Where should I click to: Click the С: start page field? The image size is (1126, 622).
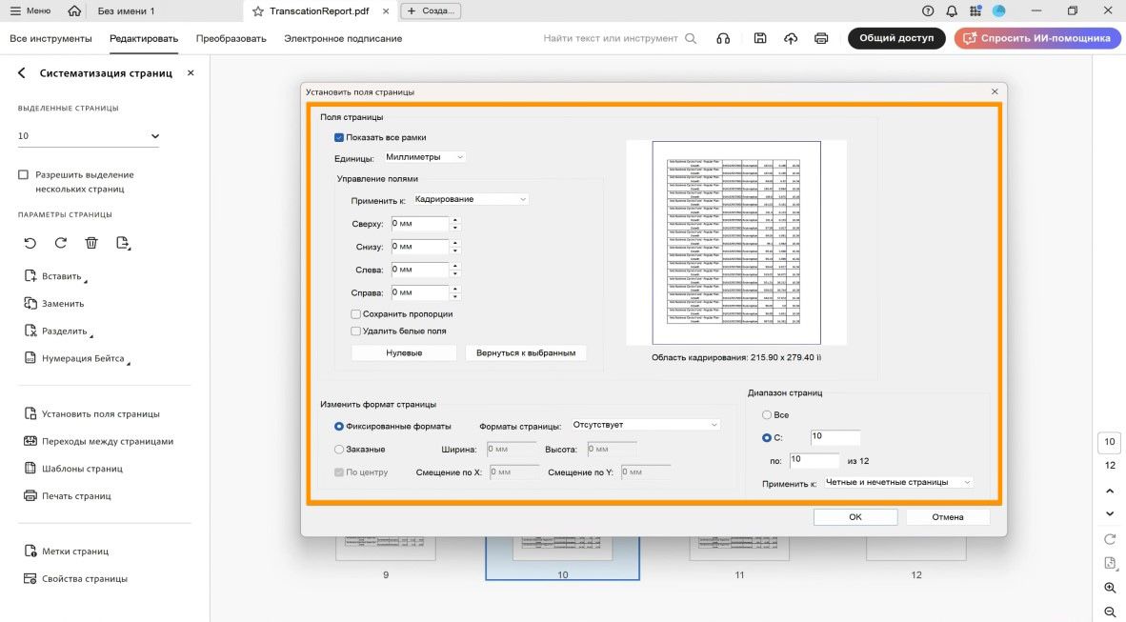tap(835, 436)
